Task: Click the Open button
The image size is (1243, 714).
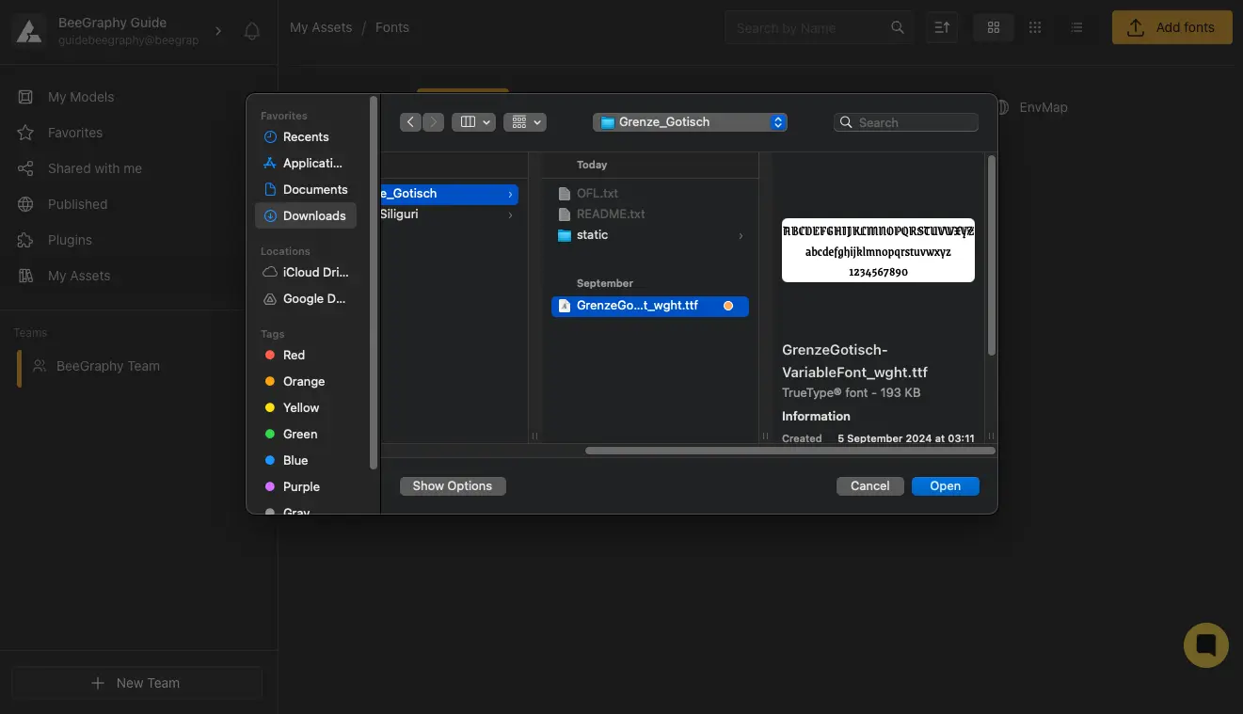Action: click(945, 486)
